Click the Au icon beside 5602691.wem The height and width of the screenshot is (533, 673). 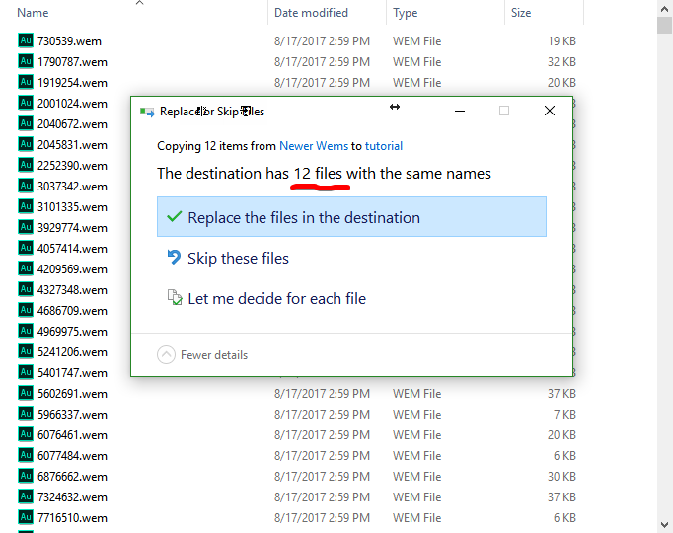coord(26,394)
